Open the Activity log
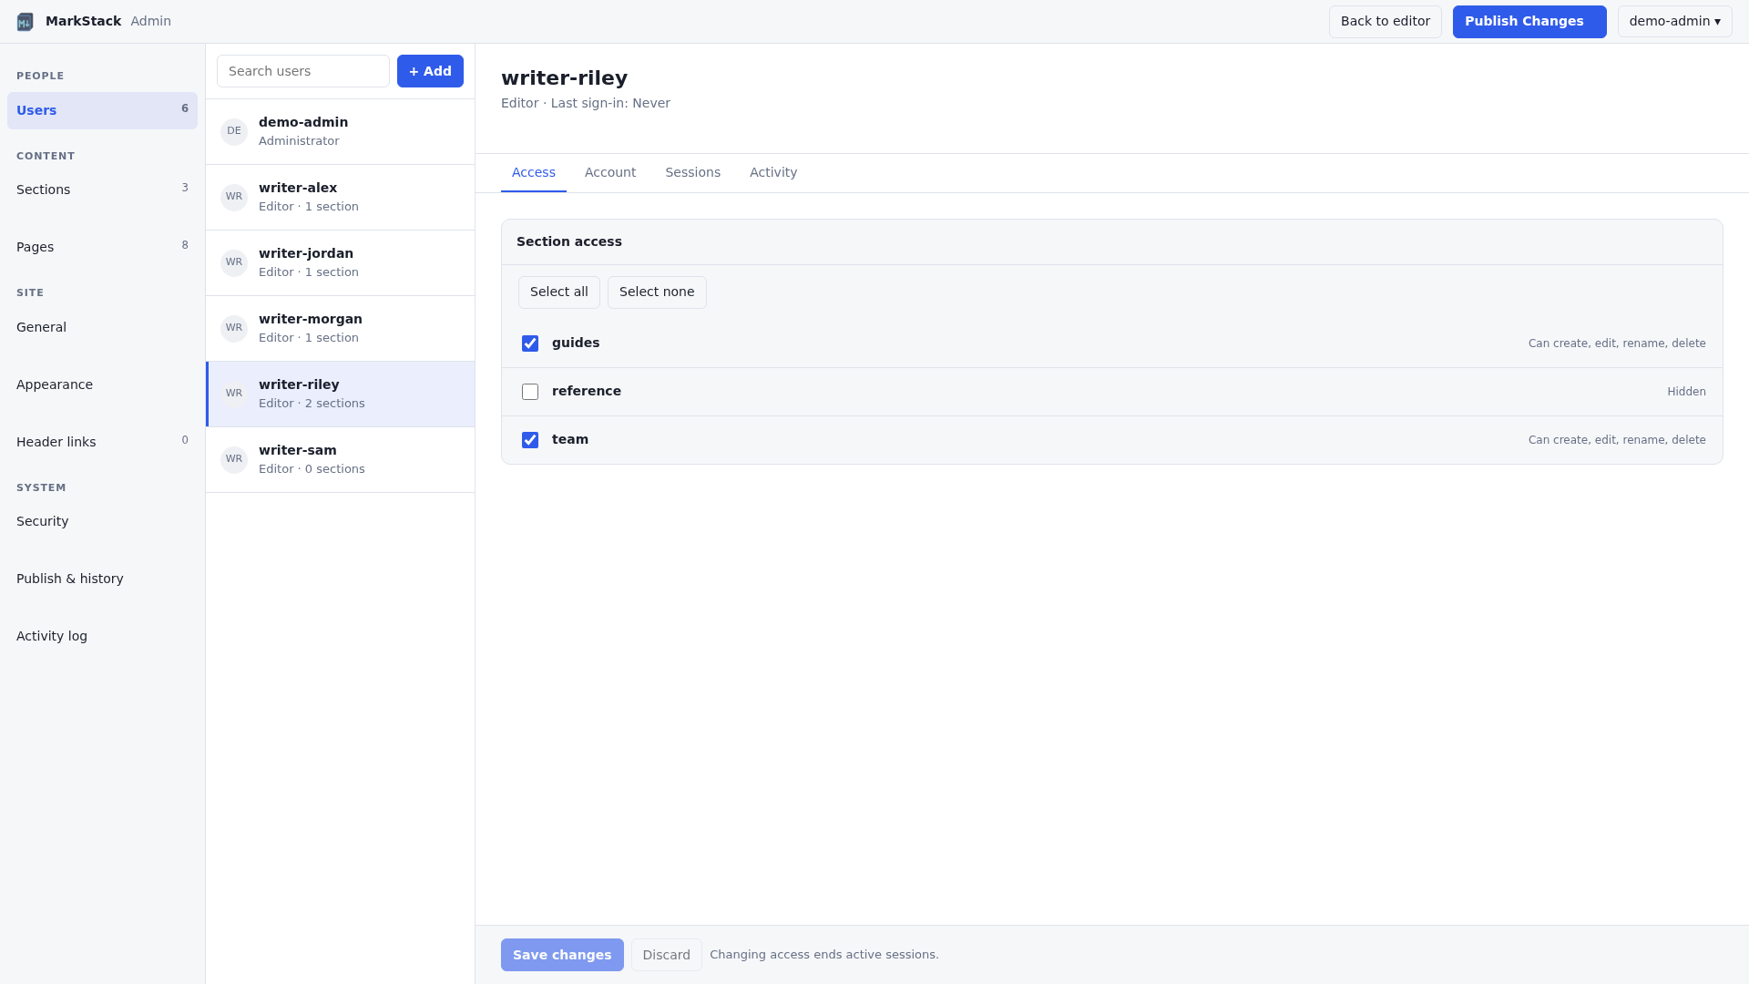 tap(102, 636)
